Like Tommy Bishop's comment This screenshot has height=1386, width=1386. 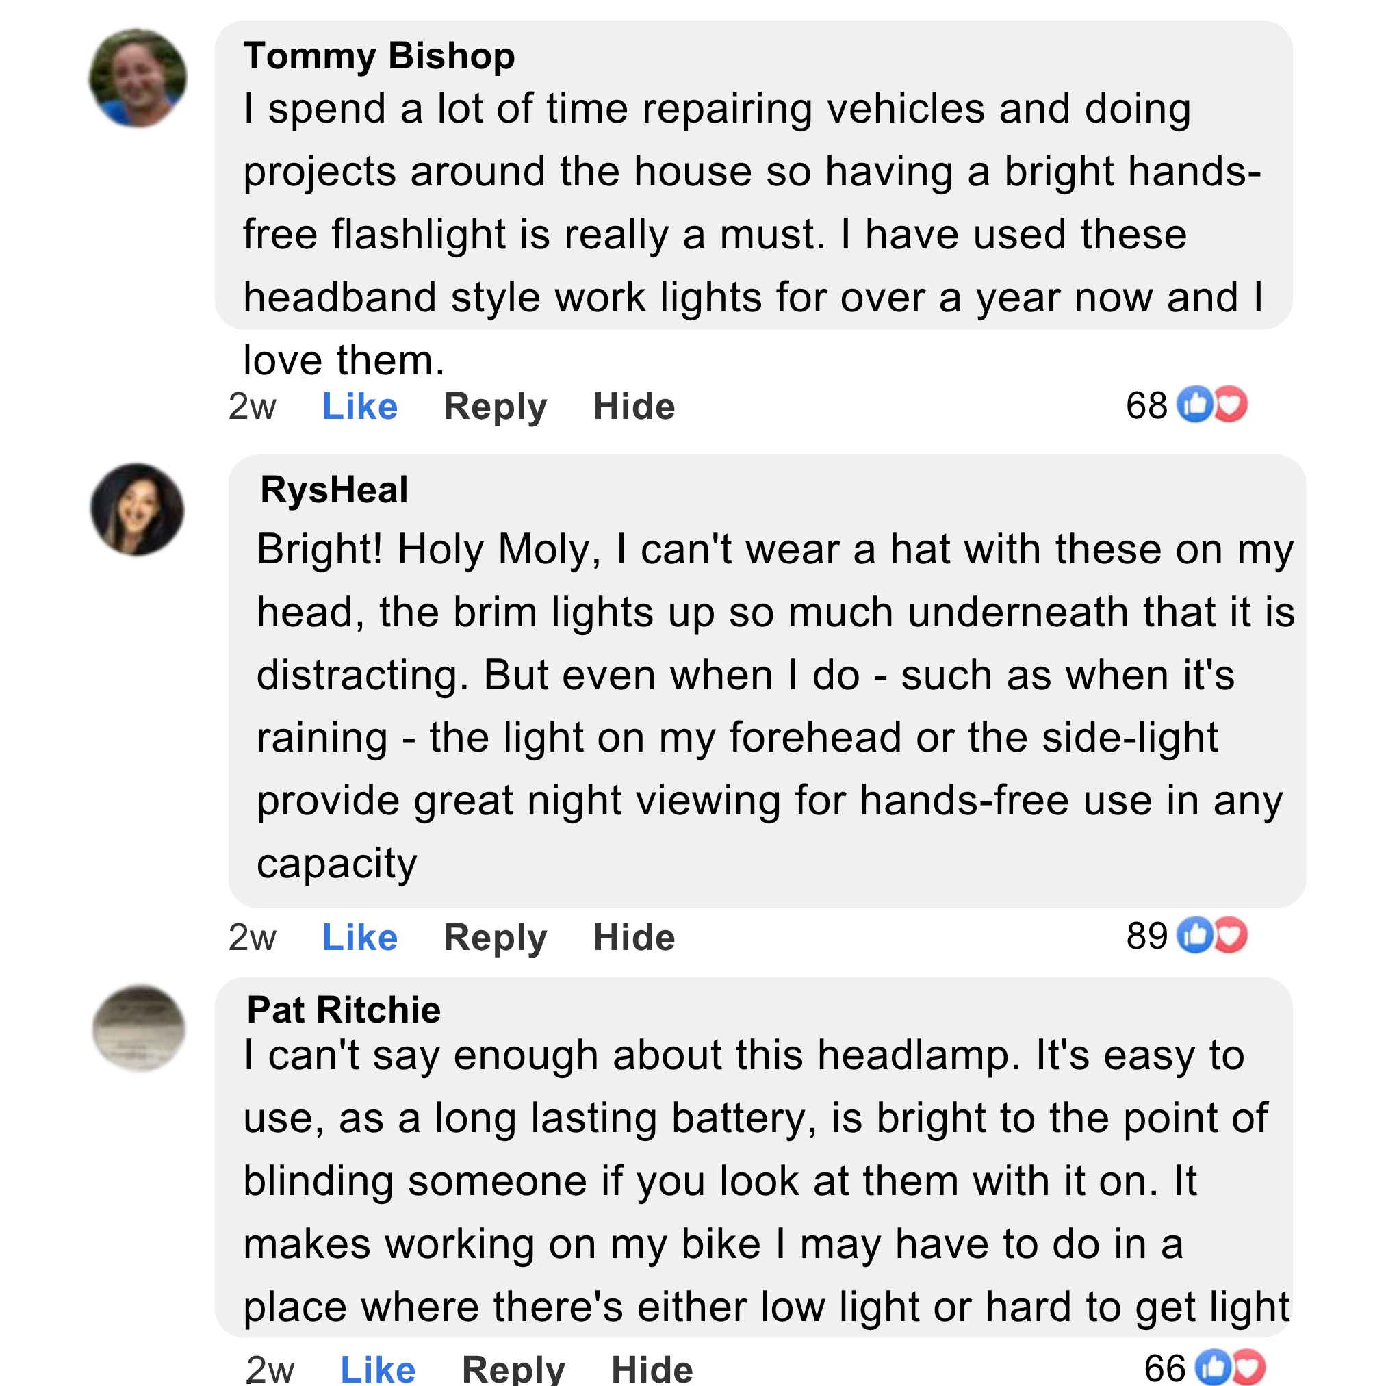point(359,406)
